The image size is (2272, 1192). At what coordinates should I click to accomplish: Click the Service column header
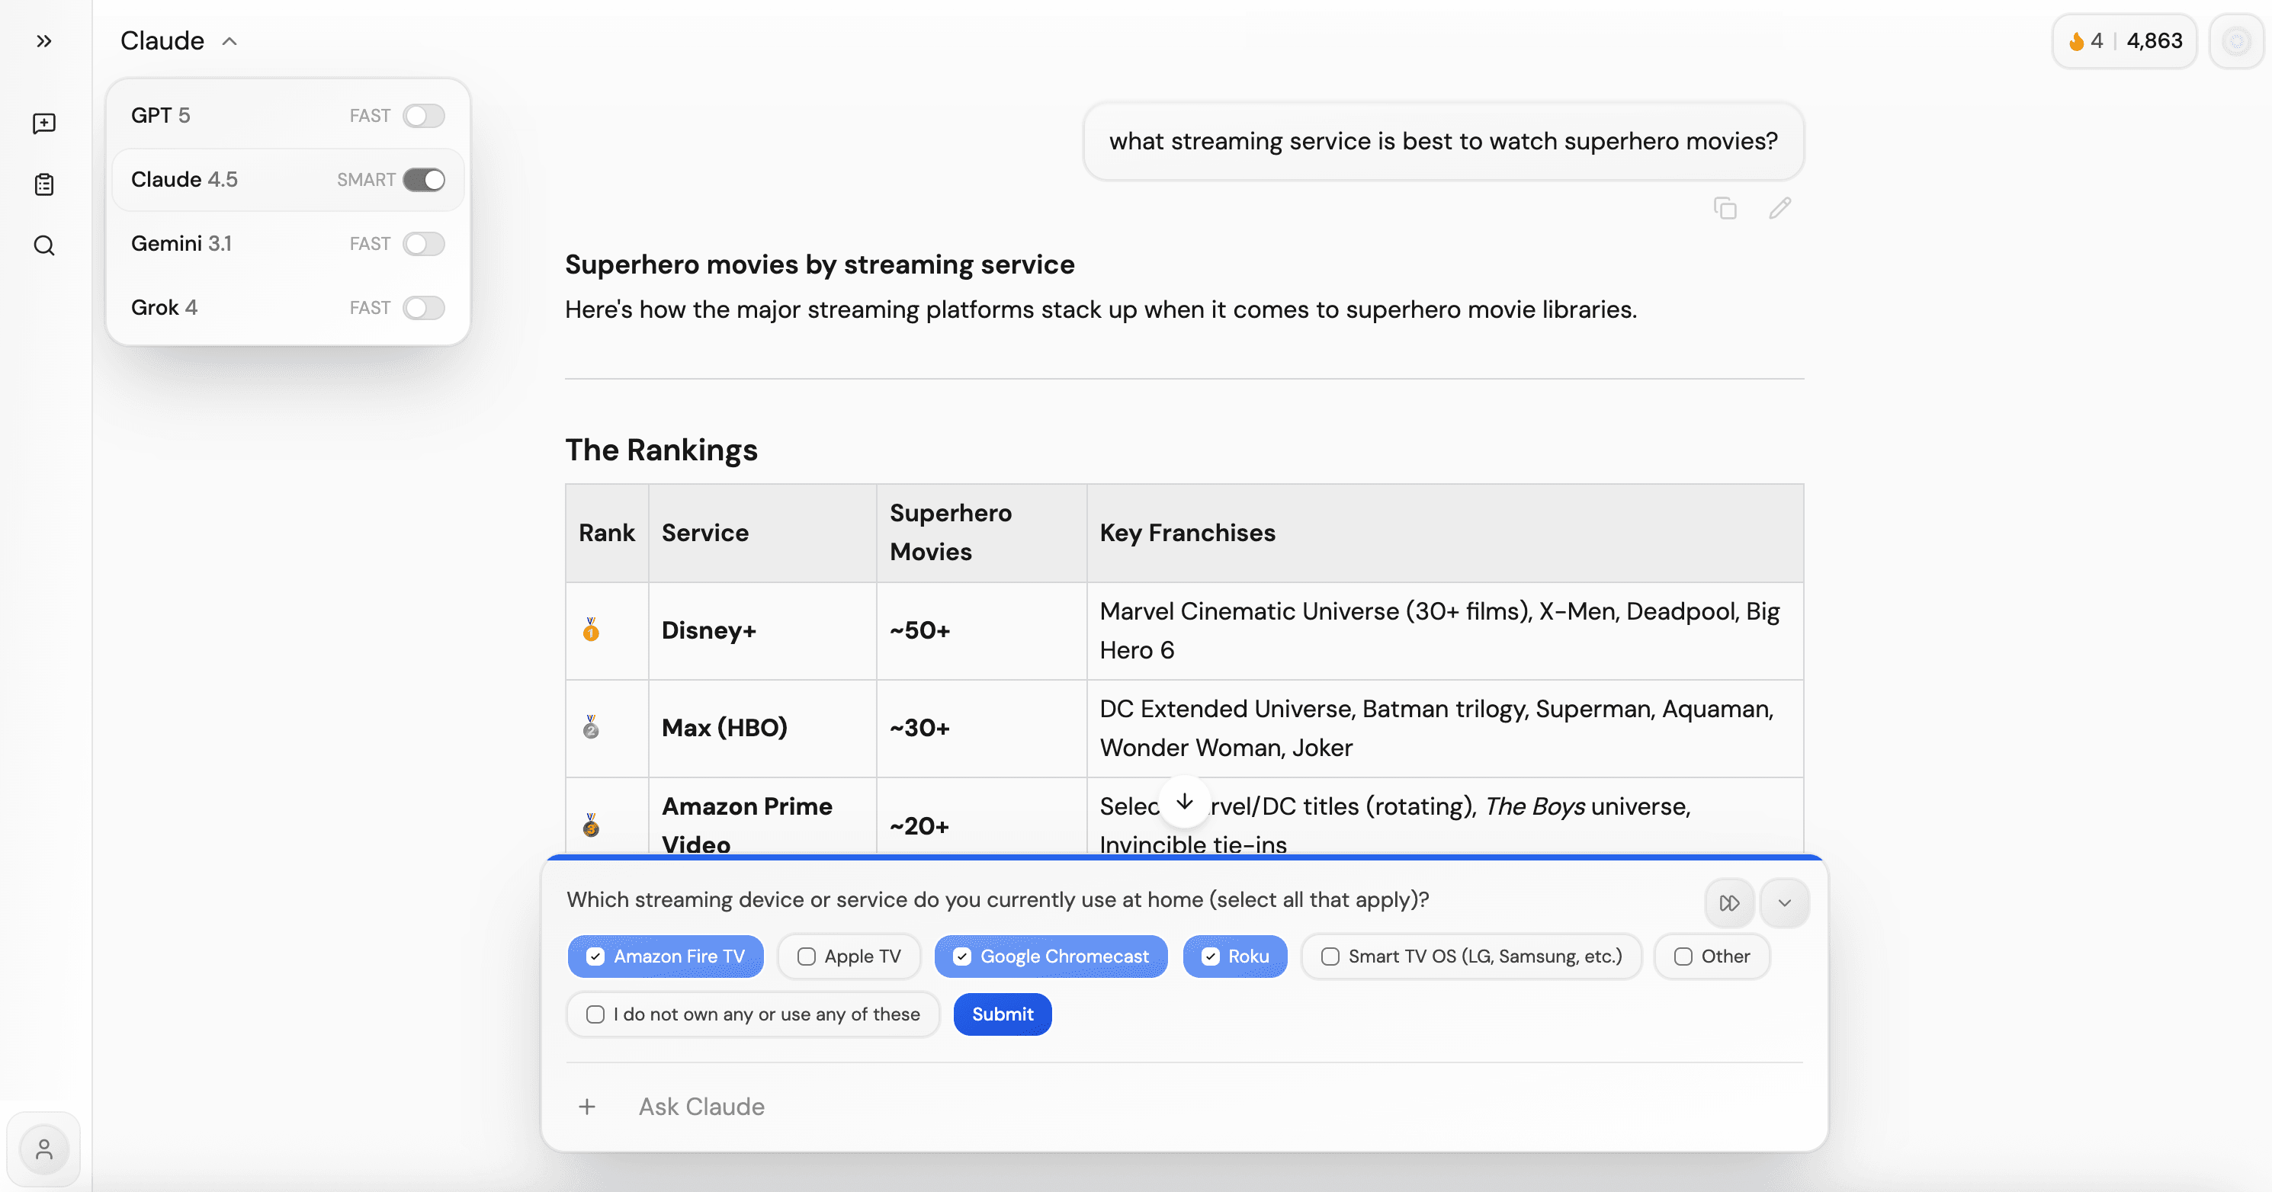pyautogui.click(x=762, y=533)
